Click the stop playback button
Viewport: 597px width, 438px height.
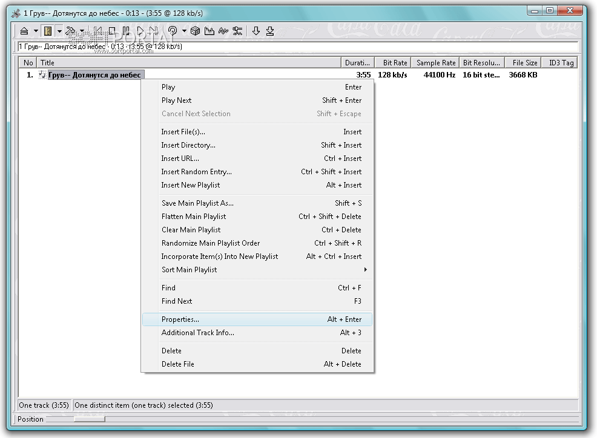(x=112, y=31)
